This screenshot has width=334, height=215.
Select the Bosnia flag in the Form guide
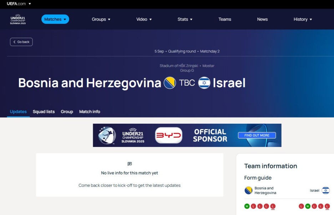[x=248, y=190]
